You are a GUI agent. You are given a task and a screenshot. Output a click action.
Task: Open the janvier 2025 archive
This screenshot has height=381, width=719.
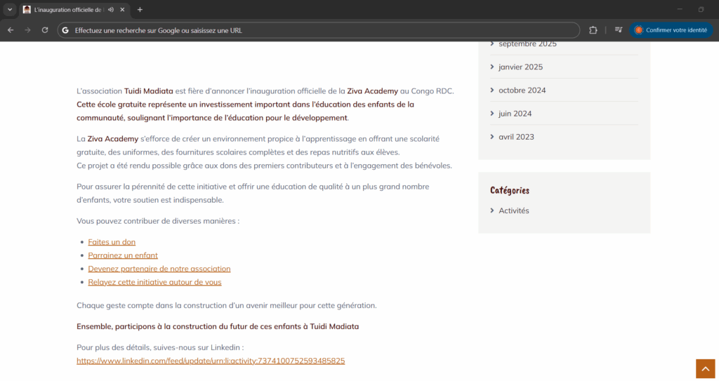(x=520, y=67)
